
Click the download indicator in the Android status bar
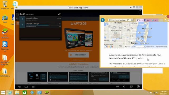coord(17,11)
